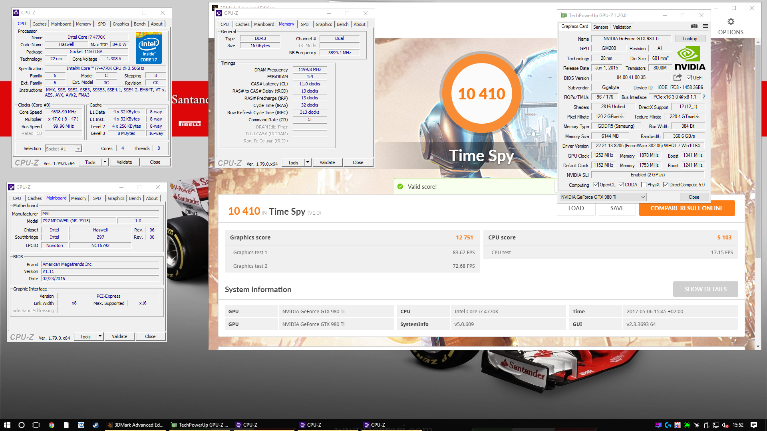Open the GPU selector dropdown in GPU-Z
The width and height of the screenshot is (767, 431).
click(603, 197)
